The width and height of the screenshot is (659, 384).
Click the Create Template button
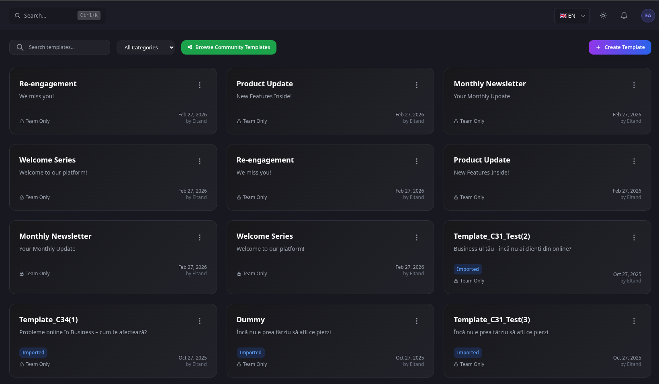[620, 47]
